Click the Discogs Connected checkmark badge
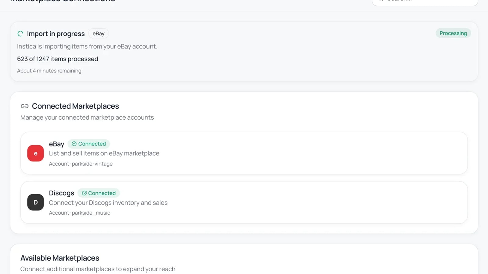The width and height of the screenshot is (488, 274). (99, 193)
